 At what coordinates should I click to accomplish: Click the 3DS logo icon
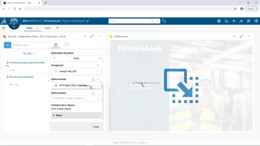point(4,21)
